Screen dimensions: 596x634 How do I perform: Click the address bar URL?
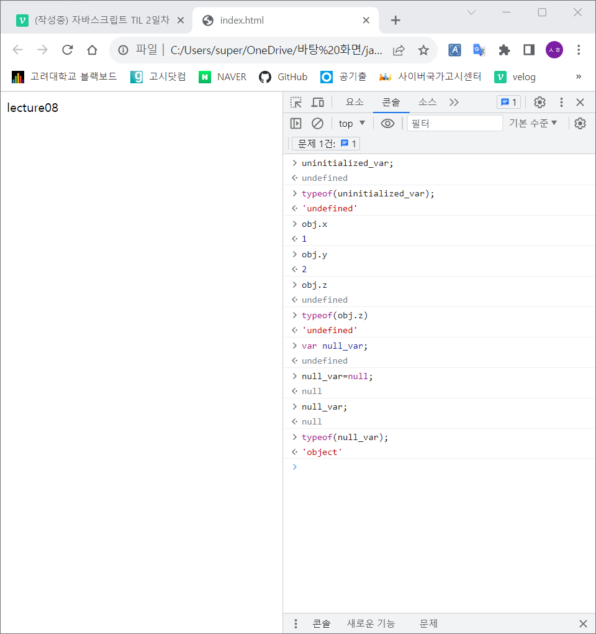click(276, 50)
